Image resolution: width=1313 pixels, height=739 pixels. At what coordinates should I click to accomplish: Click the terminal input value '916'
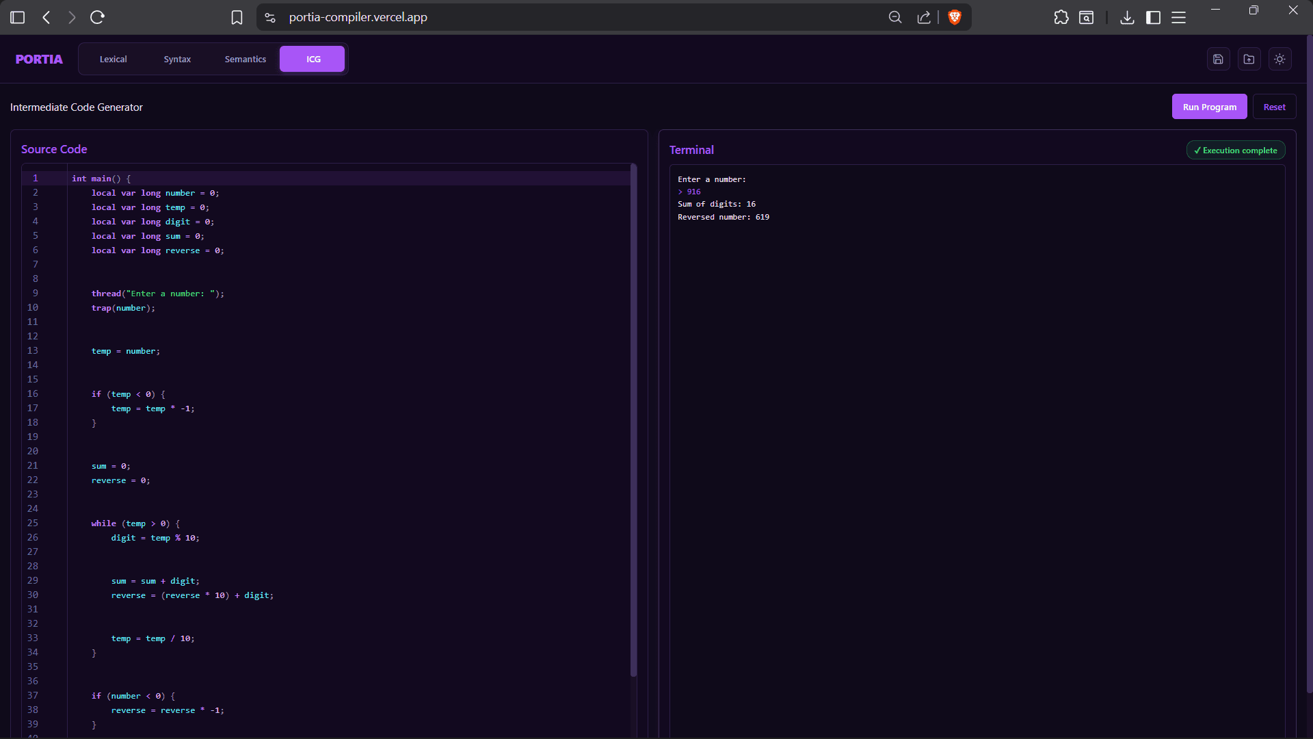tap(693, 192)
